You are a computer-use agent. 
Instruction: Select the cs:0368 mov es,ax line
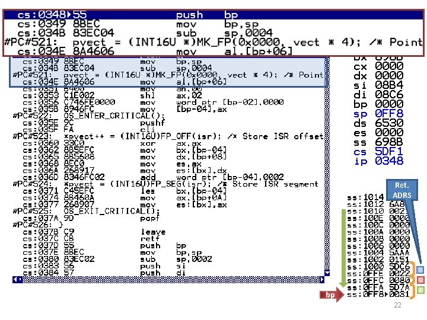[x=112, y=164]
